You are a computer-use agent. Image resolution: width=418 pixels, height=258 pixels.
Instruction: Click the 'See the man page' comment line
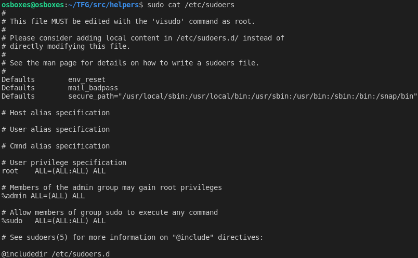coord(130,63)
